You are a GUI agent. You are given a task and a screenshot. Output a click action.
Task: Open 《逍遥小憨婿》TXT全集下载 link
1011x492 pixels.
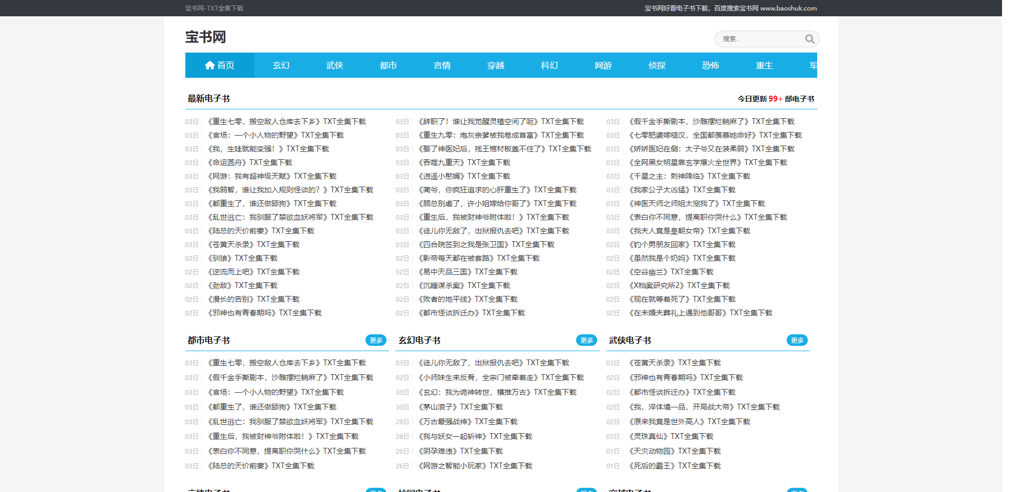[463, 176]
